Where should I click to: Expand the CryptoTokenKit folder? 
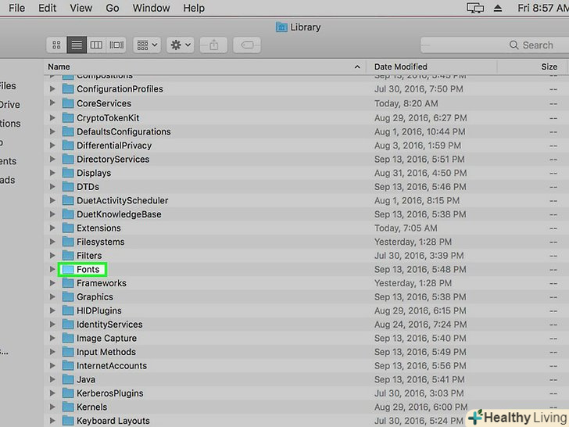tap(52, 117)
